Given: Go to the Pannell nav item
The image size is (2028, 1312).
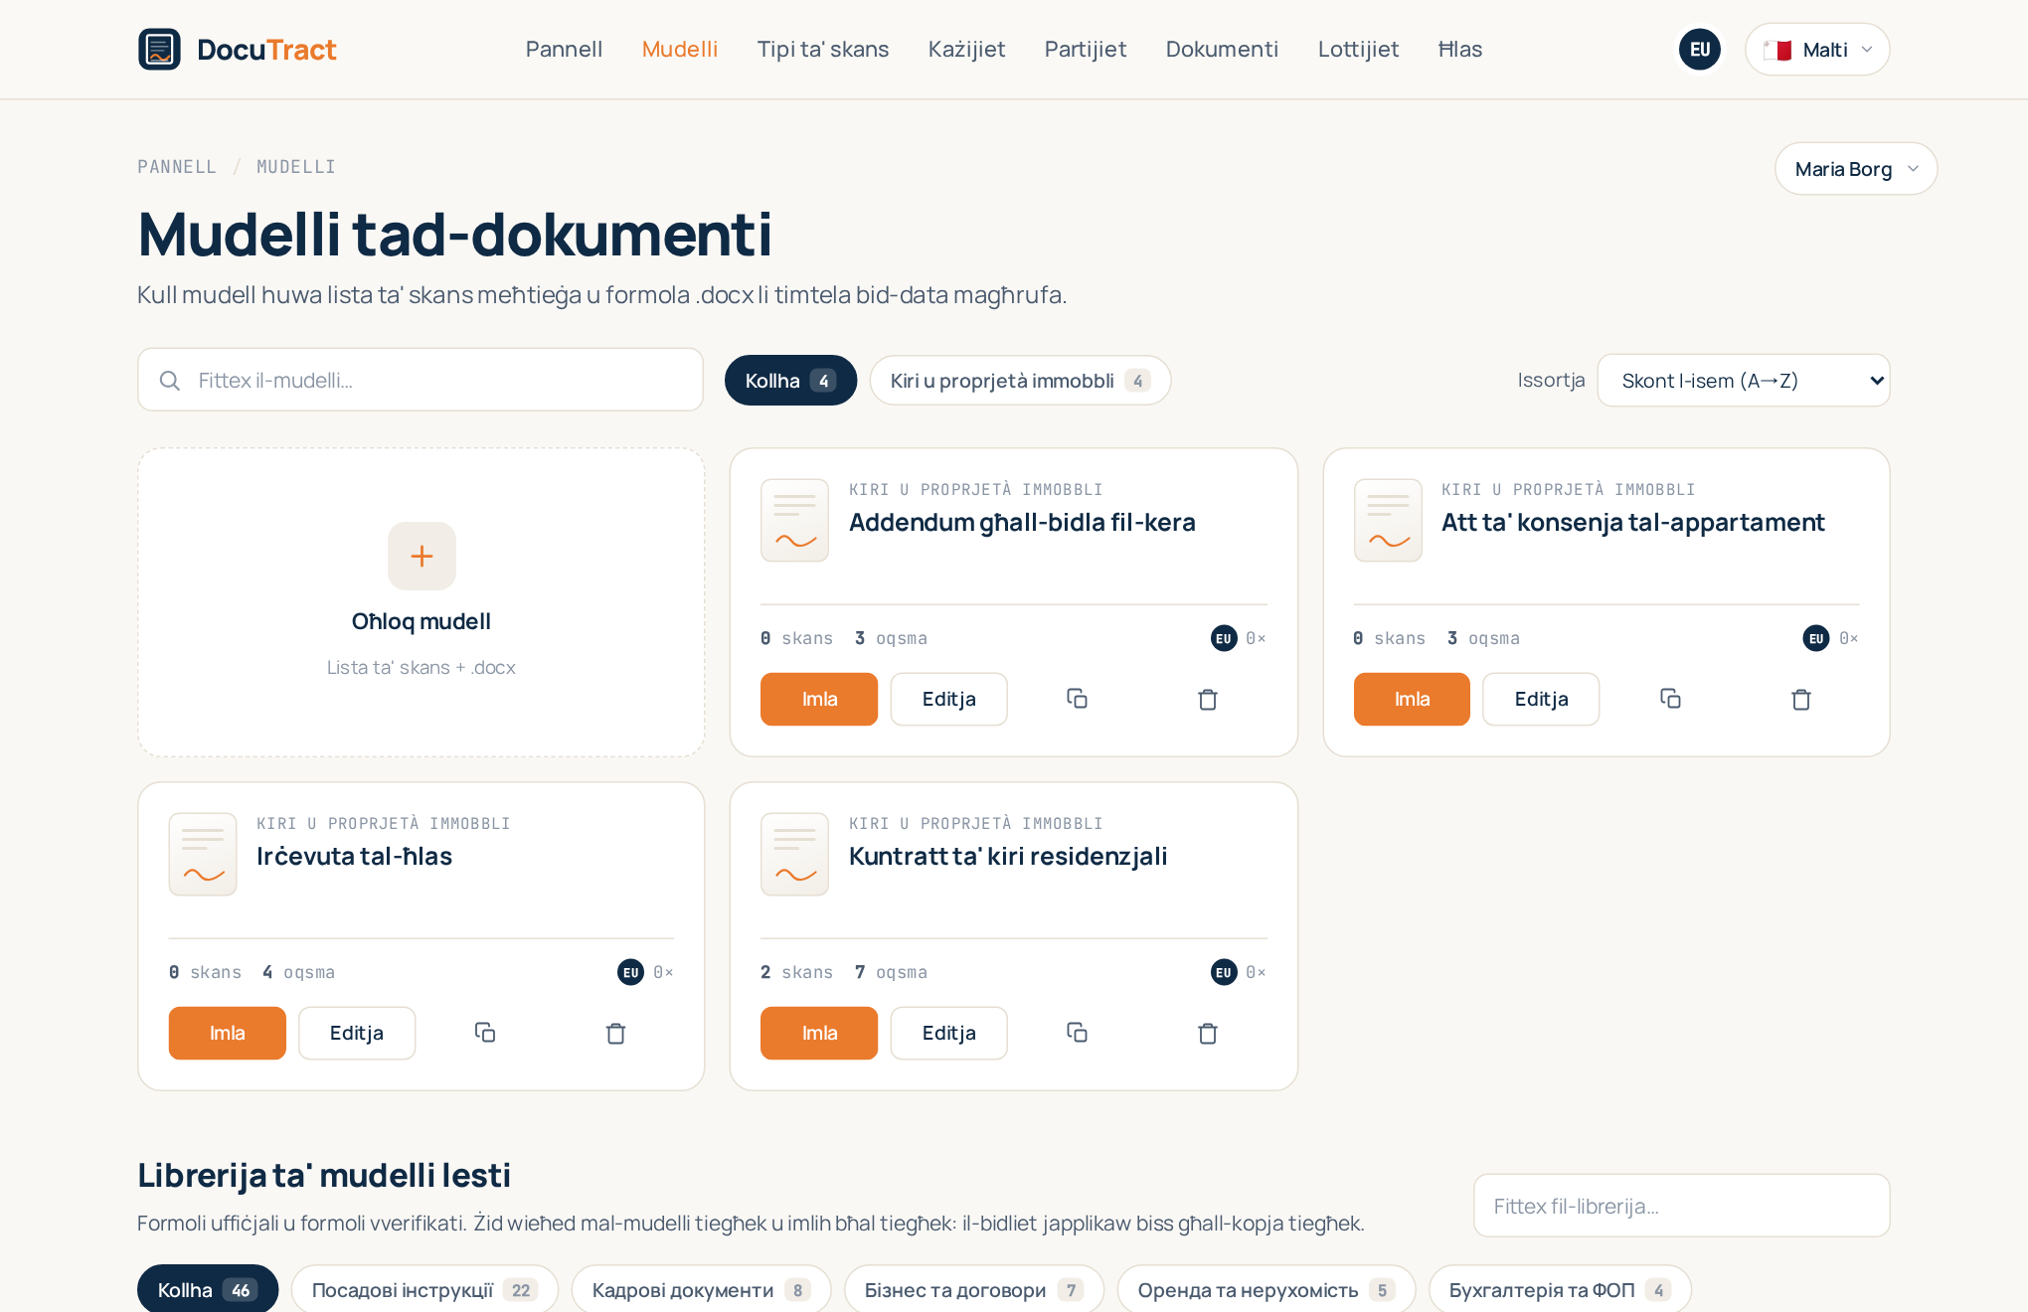Looking at the screenshot, I should [x=564, y=49].
